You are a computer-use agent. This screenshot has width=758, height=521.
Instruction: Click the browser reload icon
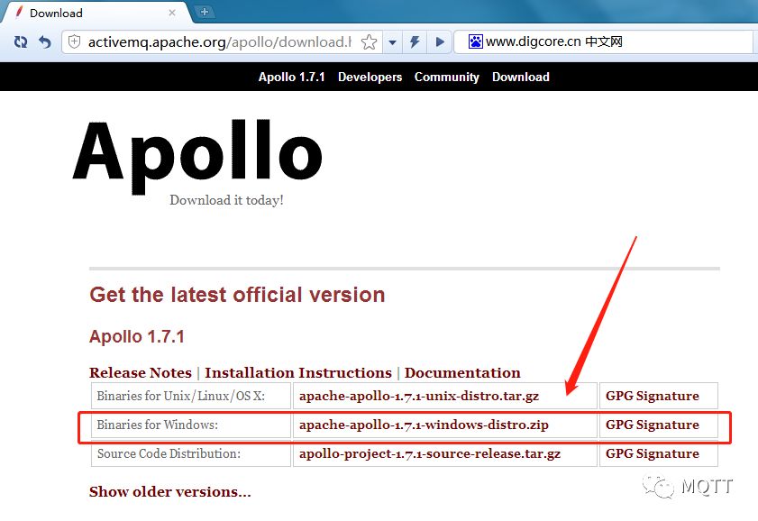coord(21,42)
